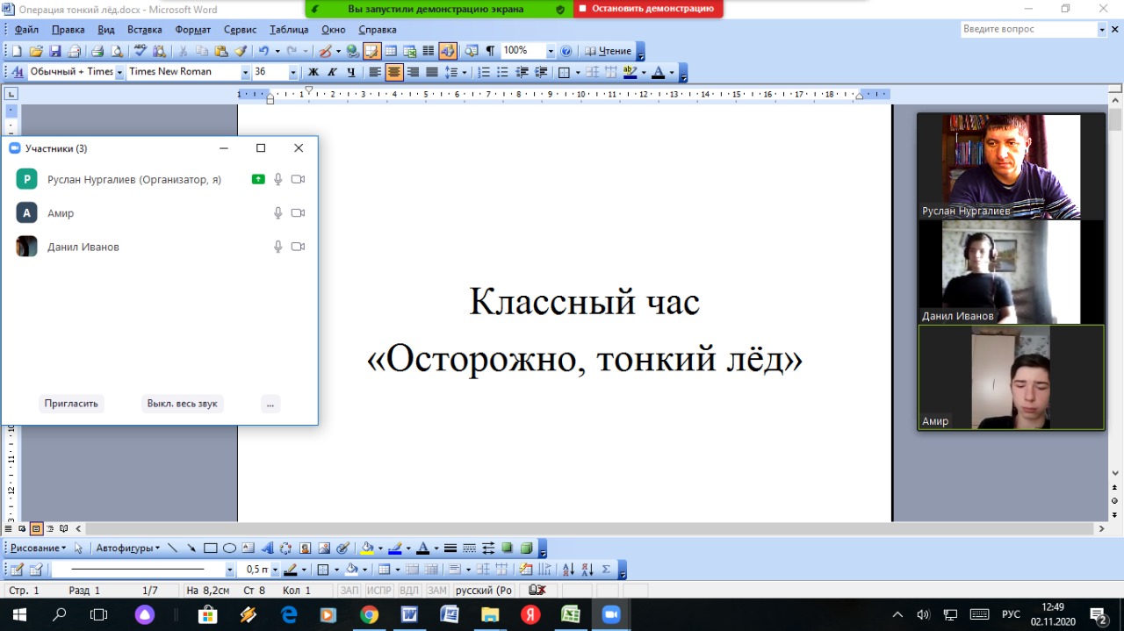Click the font color A swatch
The height and width of the screenshot is (631, 1124).
(x=659, y=73)
